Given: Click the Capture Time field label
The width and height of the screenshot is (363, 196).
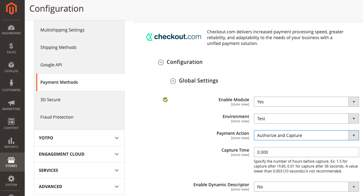Looking at the screenshot, I should [x=235, y=150].
